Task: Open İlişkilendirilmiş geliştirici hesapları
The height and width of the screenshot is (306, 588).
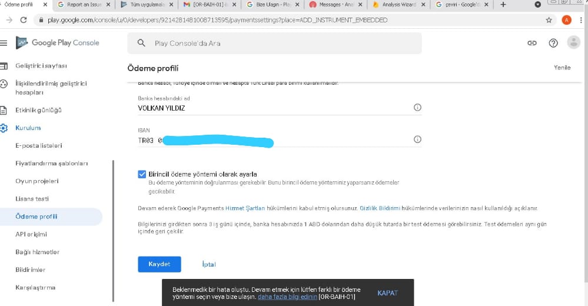Action: [51, 88]
